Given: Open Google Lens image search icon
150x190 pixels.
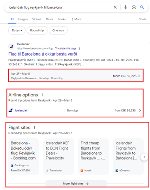Looking at the screenshot, I should point(134,7).
